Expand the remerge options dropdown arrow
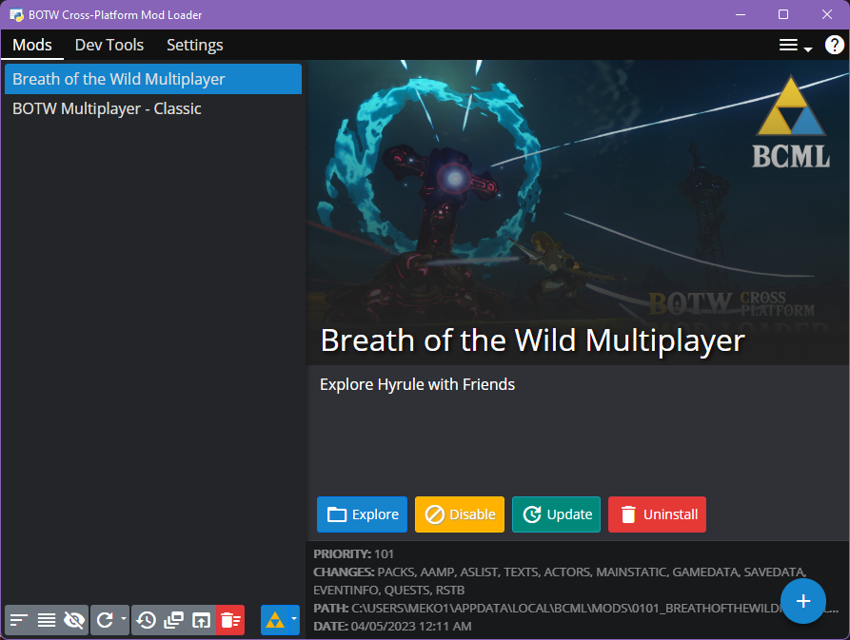This screenshot has width=850, height=640. click(x=124, y=619)
